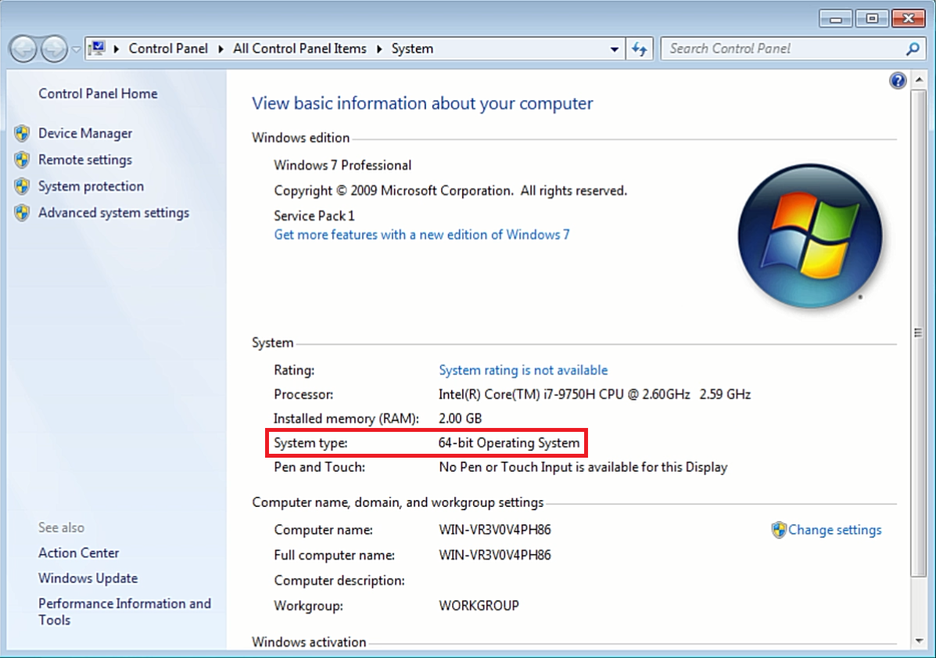936x658 pixels.
Task: Click the shield icon beside Remote settings
Action: 22,160
